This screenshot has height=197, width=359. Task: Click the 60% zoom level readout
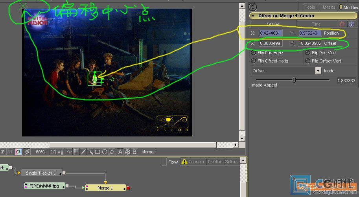coord(40,152)
